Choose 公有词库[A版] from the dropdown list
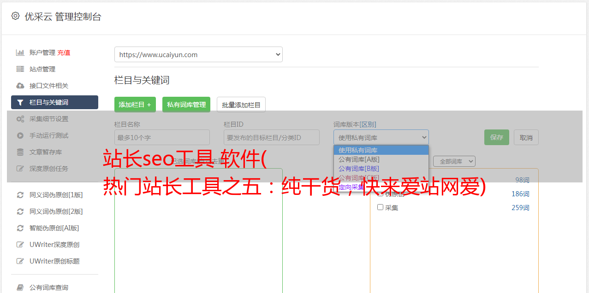 click(381, 159)
